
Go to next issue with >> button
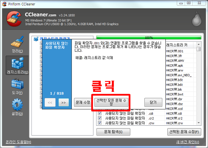pos(64,102)
